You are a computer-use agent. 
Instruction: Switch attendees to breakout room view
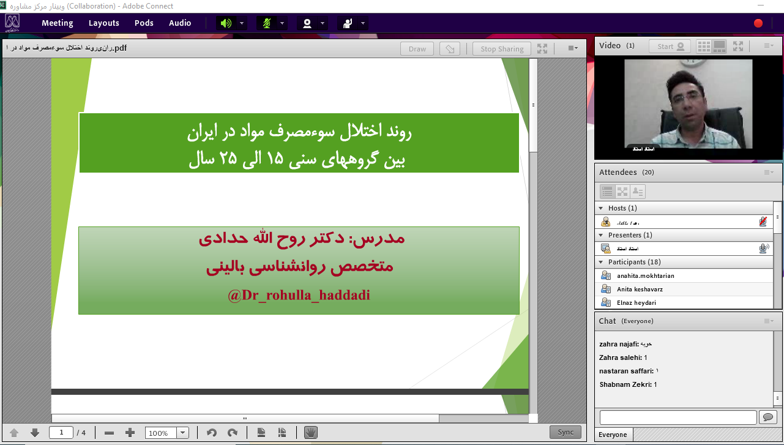[622, 192]
